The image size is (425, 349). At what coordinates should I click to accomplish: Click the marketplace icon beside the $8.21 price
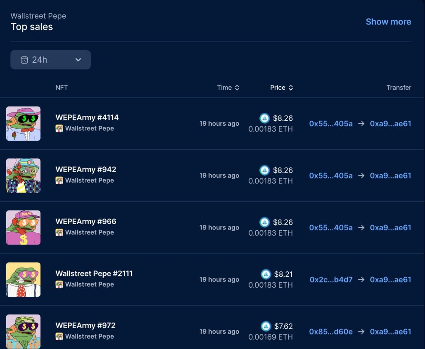[x=266, y=274]
